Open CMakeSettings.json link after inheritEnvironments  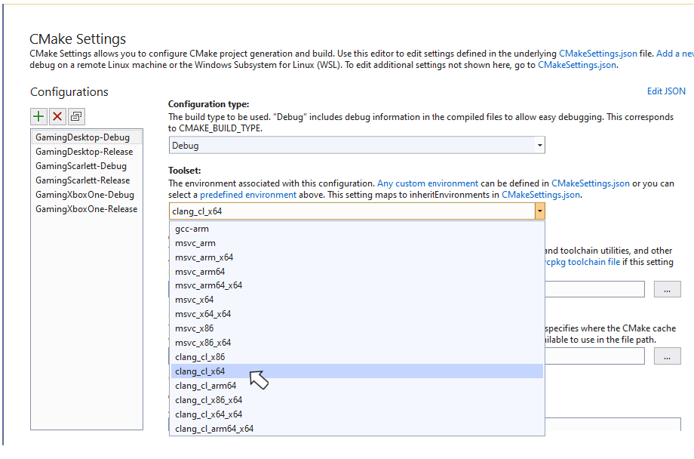[x=540, y=195]
